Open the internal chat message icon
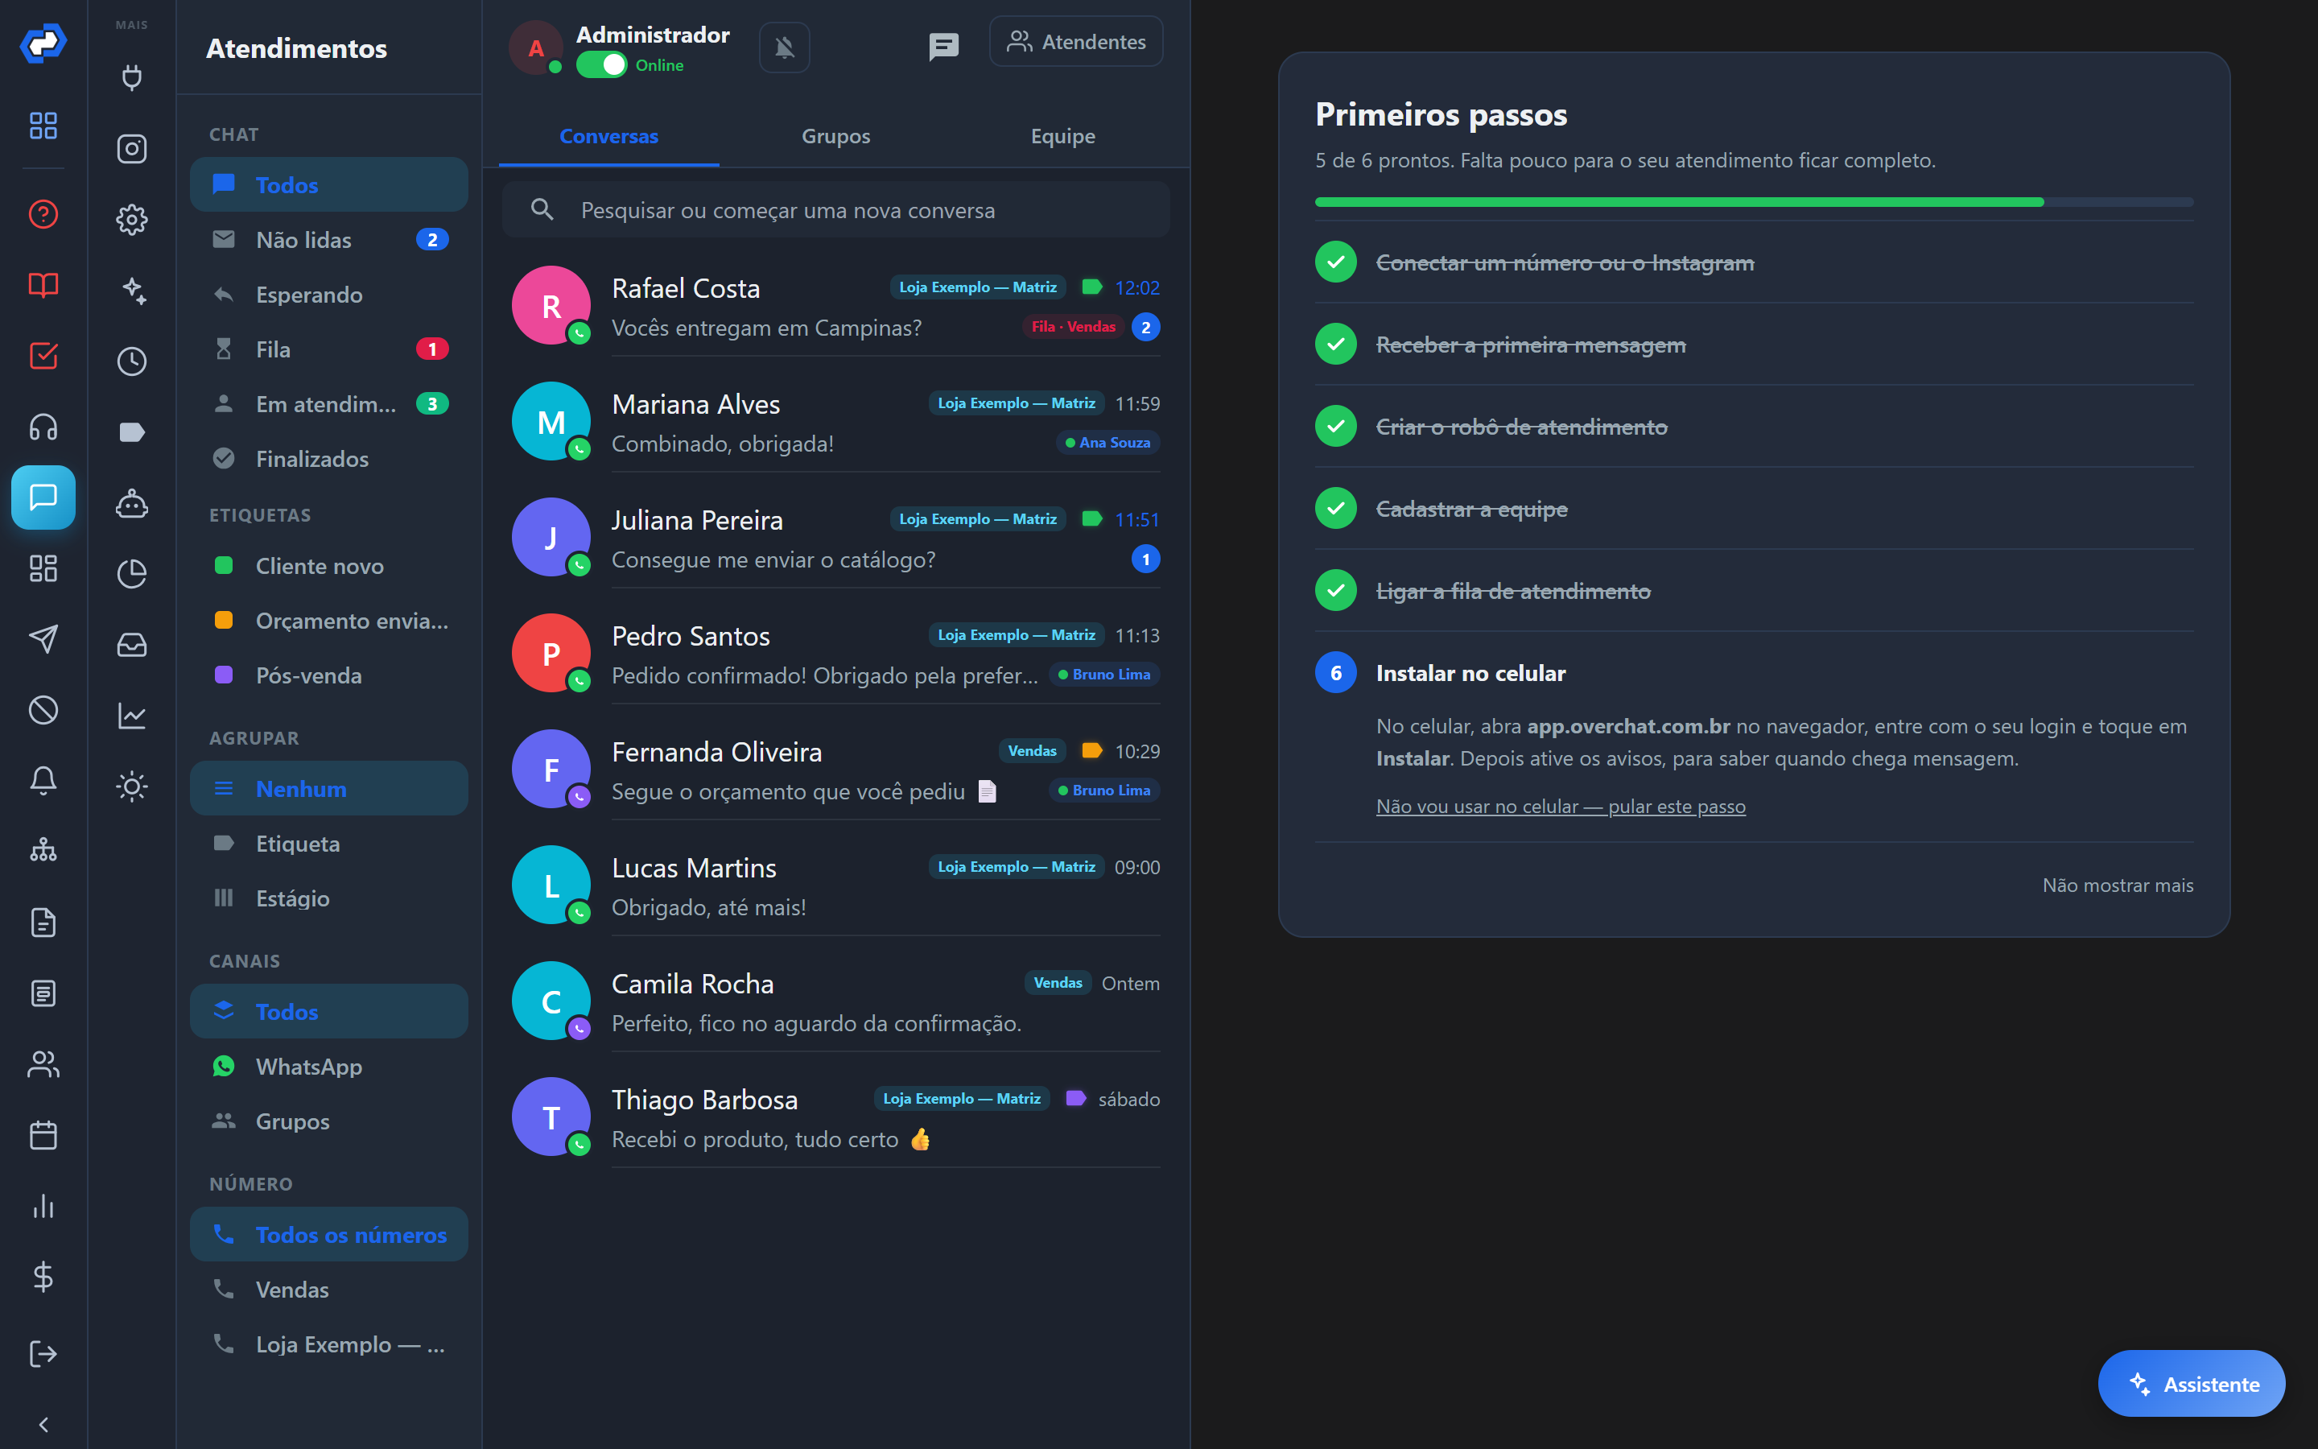Screen dimensions: 2318x1449 coord(942,46)
